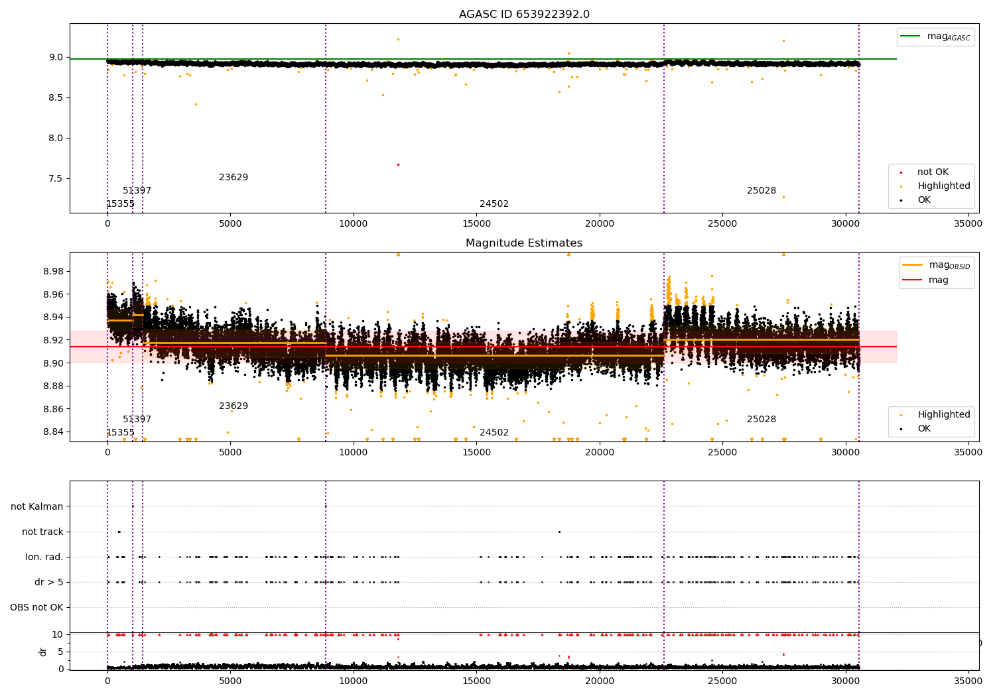Click the 'not track' axis label
The width and height of the screenshot is (995, 696).
42,532
